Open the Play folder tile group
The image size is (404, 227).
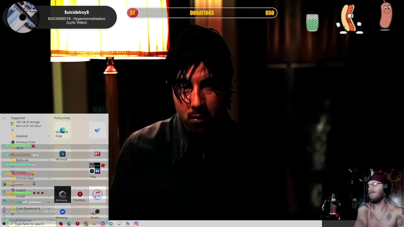tap(97, 171)
